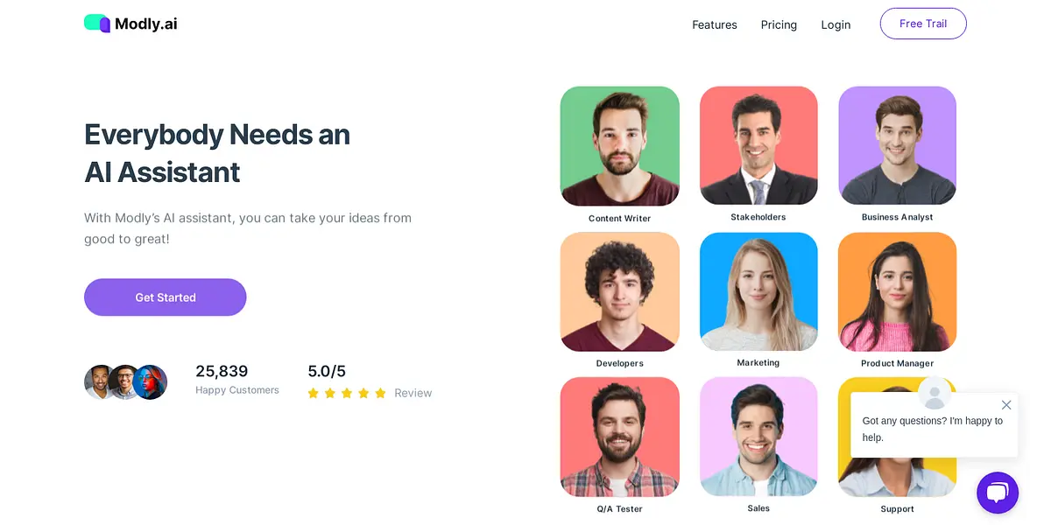Select the Marketing assistant portrait

758,291
